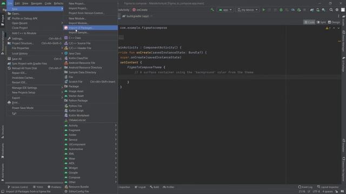The image size is (346, 194).
Task: Open the Gradle tool window on right edge
Action: 344,20
